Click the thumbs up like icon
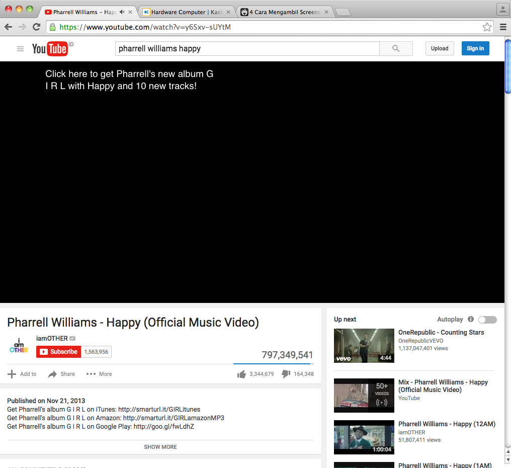This screenshot has height=468, width=511. (x=241, y=374)
